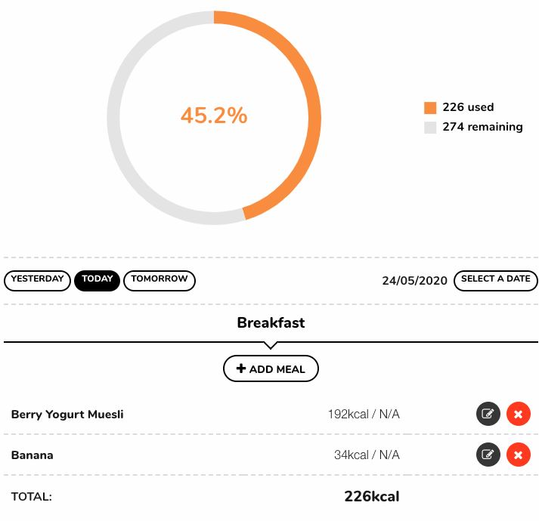Click the Breakfast section heading
The image size is (539, 521).
(x=271, y=322)
